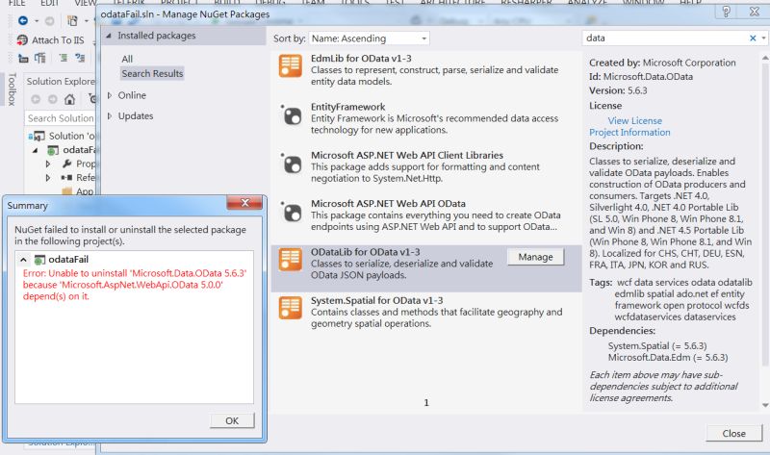Expand the References node in Solution Explorer
Viewport: 770px width, 455px height.
pos(48,177)
